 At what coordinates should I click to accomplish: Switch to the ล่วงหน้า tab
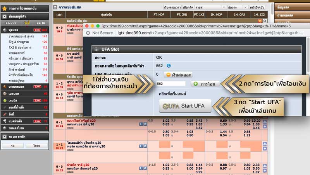tap(11, 23)
